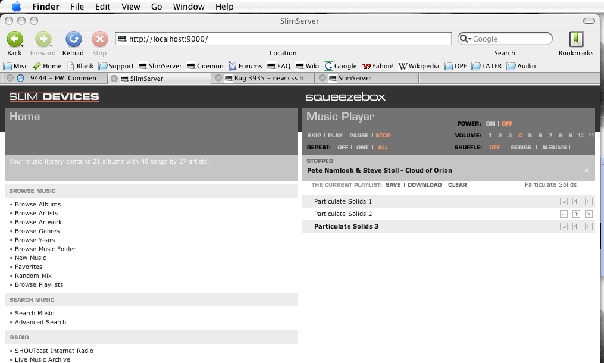Move Particulate Solids 1 down in playlist
The image size is (604, 363).
pyautogui.click(x=564, y=201)
